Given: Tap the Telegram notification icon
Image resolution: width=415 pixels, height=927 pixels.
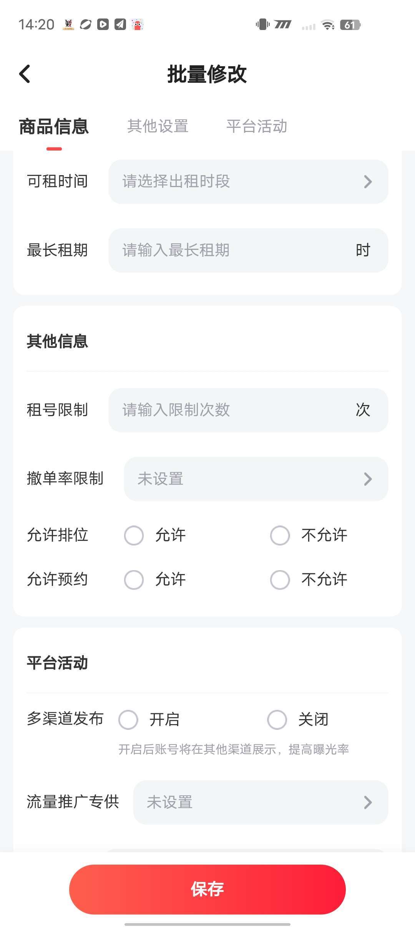Looking at the screenshot, I should 120,25.
